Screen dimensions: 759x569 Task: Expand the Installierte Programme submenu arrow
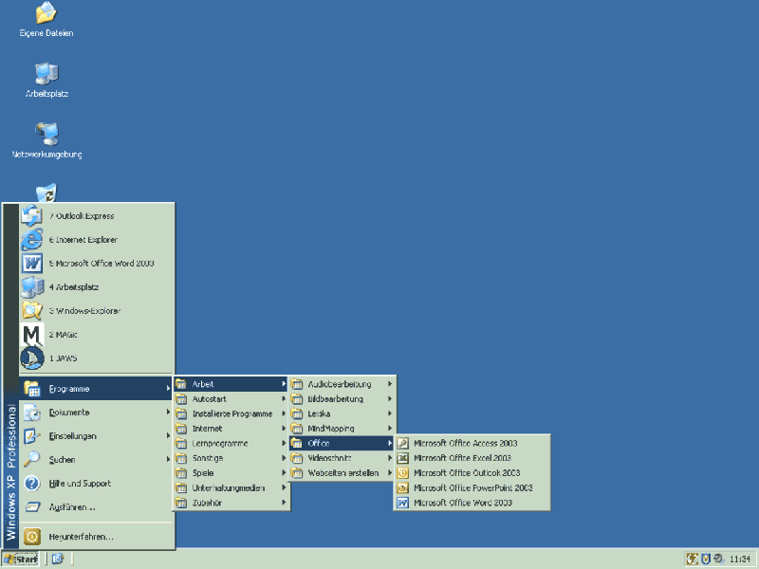[284, 413]
